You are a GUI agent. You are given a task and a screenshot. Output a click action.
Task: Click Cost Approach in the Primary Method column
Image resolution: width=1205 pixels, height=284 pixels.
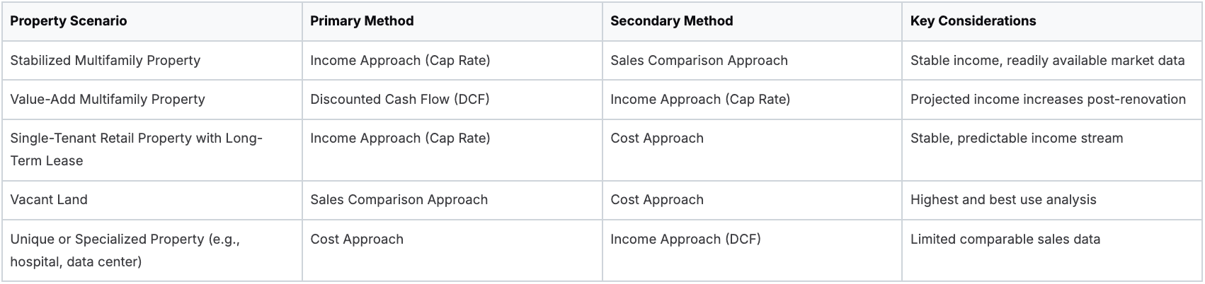357,239
